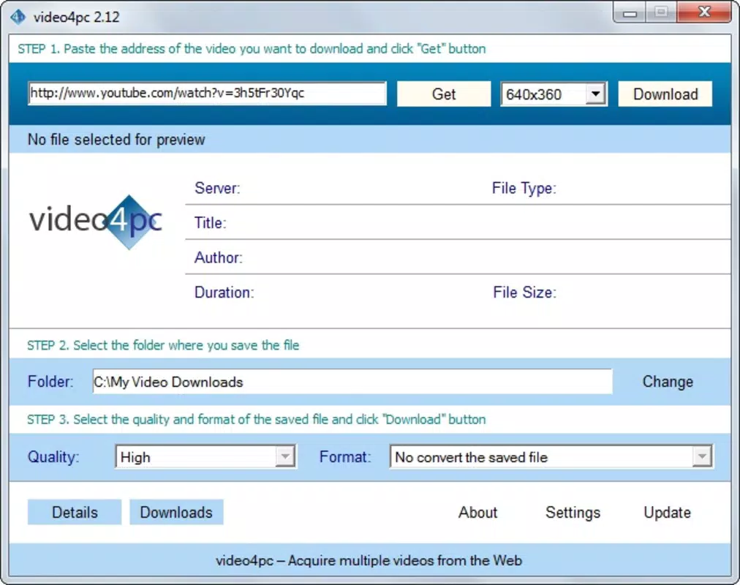
Task: Click the 'Quality:' label
Action: pyautogui.click(x=53, y=457)
